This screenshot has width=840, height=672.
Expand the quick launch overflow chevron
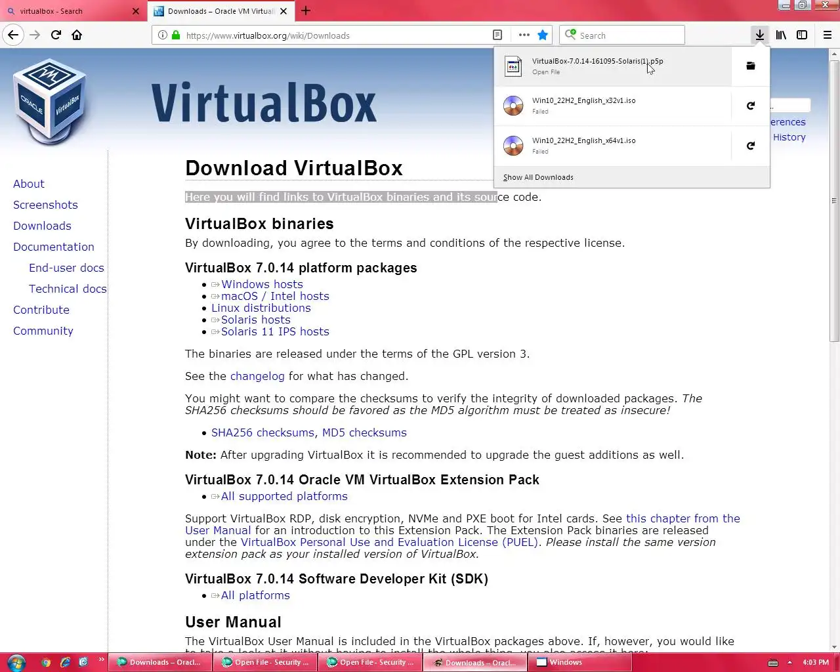click(x=101, y=660)
